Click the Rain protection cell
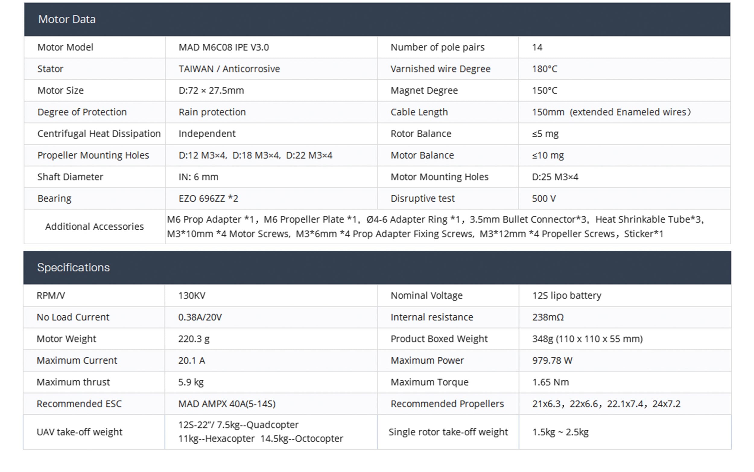The width and height of the screenshot is (754, 472). coord(212,112)
